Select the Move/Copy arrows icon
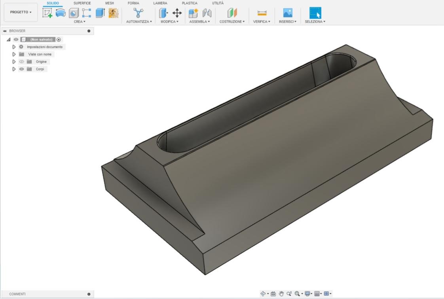The width and height of the screenshot is (444, 299). 177,13
